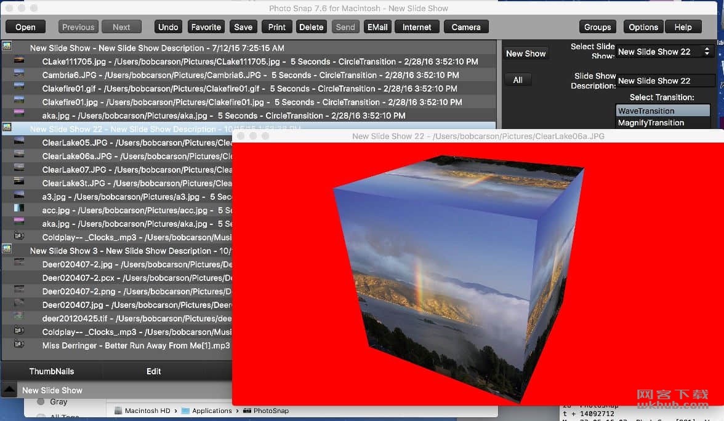Click slide show icon for New Slide Show 22

pyautogui.click(x=7, y=128)
